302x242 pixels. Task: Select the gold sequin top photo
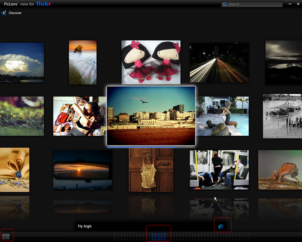151,170
